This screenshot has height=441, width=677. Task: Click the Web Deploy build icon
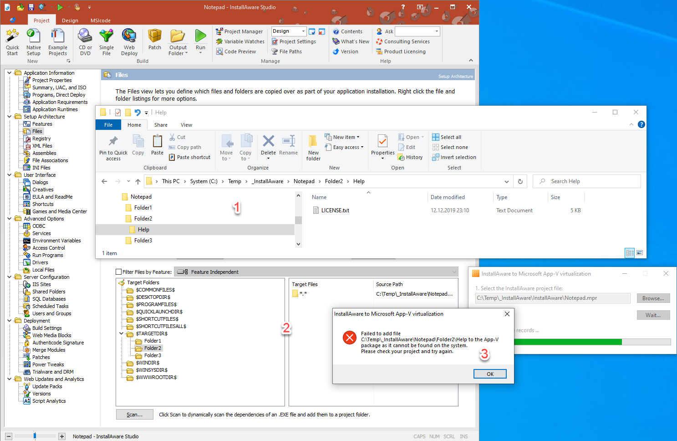(x=129, y=42)
